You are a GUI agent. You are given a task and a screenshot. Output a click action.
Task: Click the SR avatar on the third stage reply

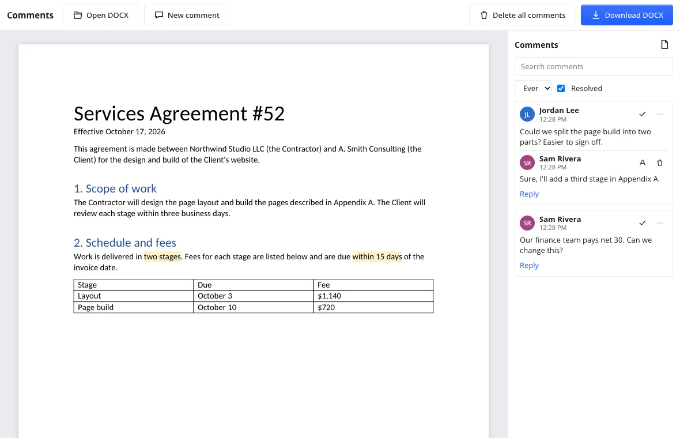pyautogui.click(x=527, y=163)
